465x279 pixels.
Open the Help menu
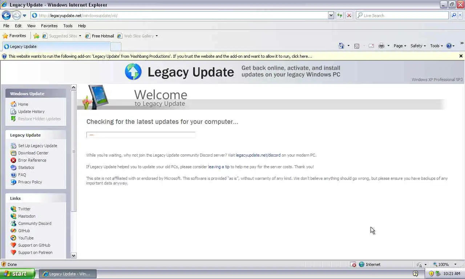82,26
